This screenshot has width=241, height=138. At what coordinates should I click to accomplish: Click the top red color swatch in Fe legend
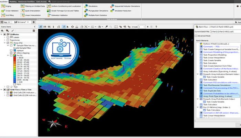pyautogui.click(x=14, y=58)
